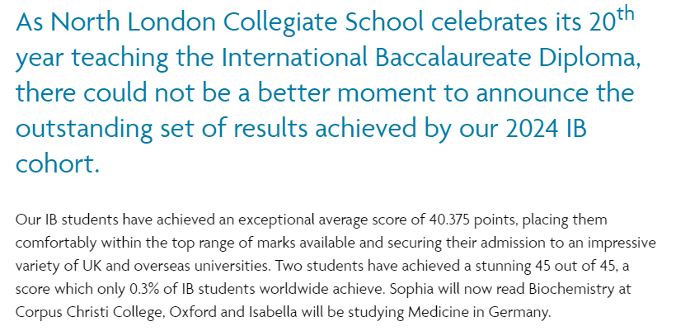This screenshot has width=676, height=331.
Task: Click the word 'comfortably' in the paragraph
Action: pyautogui.click(x=56, y=244)
